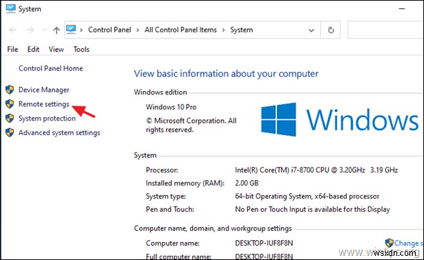The height and width of the screenshot is (260, 424).
Task: Open Advanced system settings link
Action: coord(59,132)
